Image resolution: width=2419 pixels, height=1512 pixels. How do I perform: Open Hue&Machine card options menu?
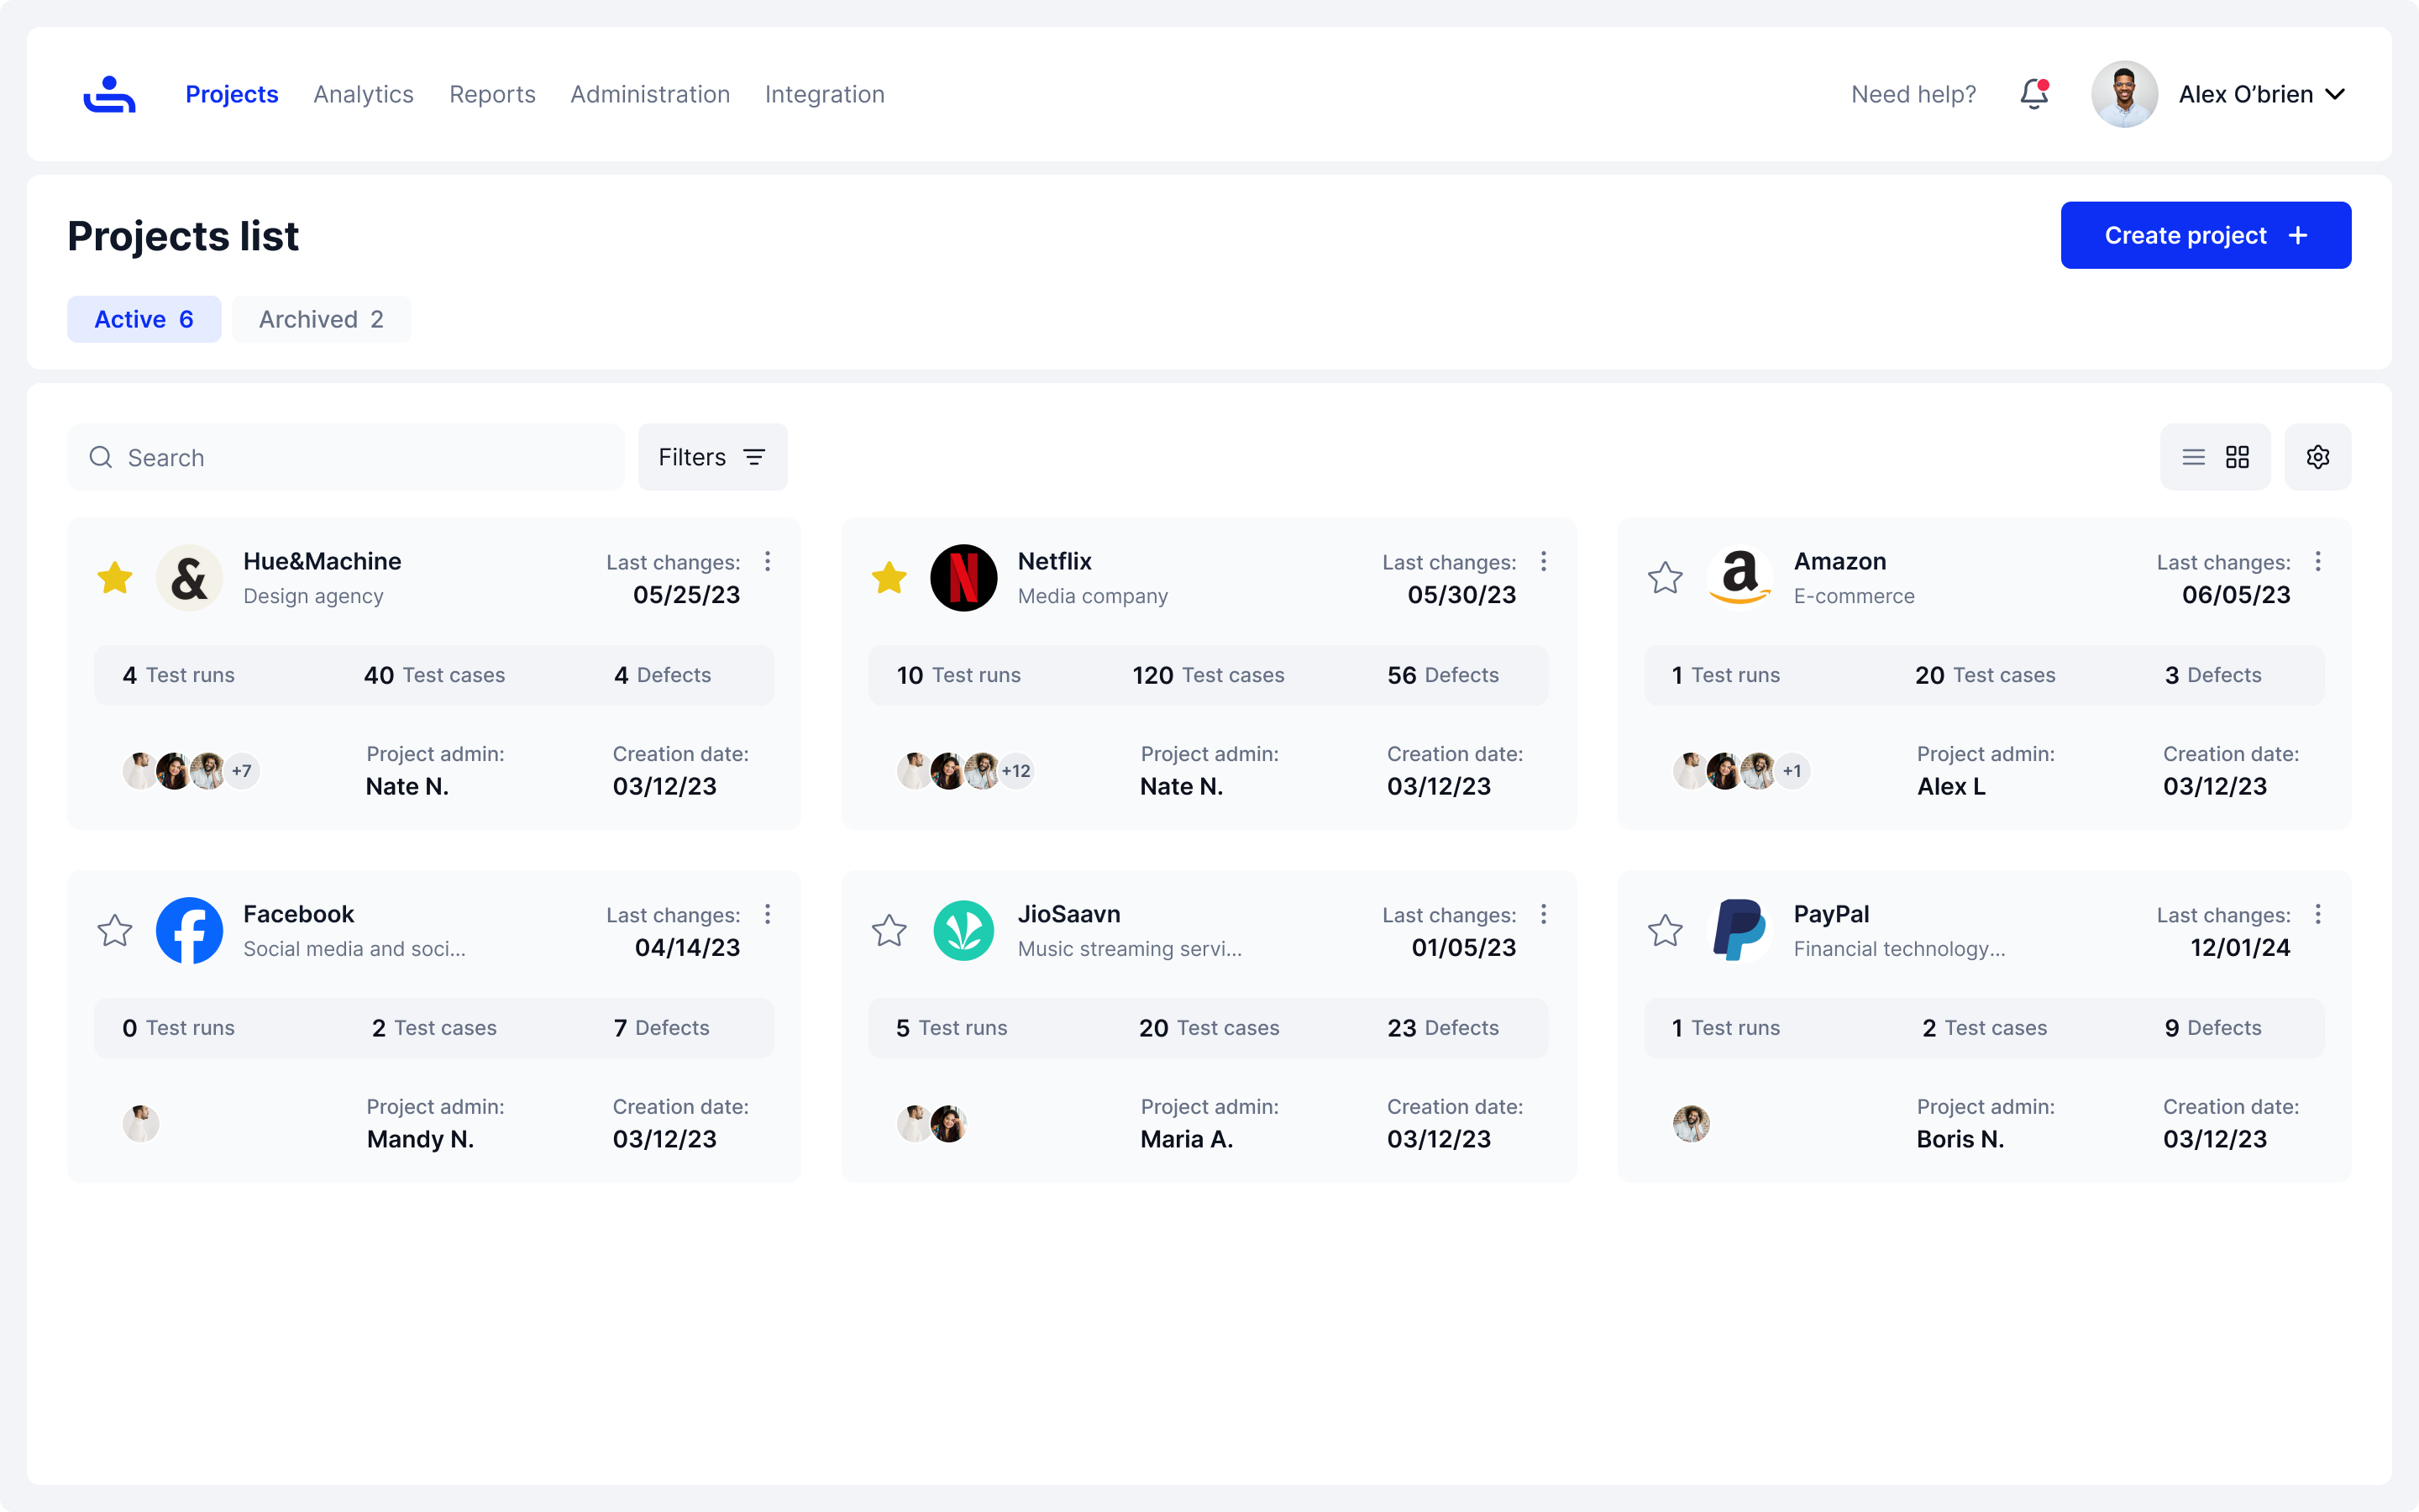coord(768,562)
